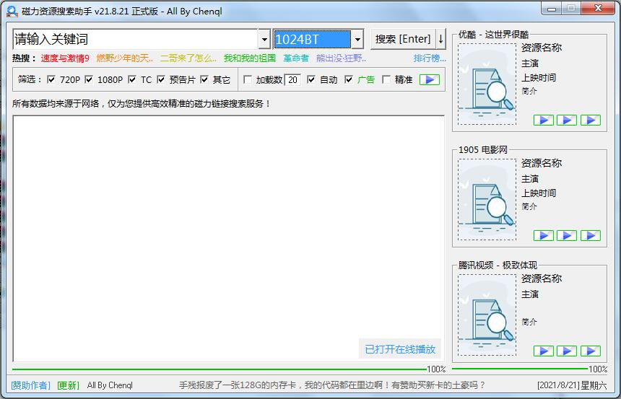Click the 加载数 value field showing 20

[x=292, y=79]
